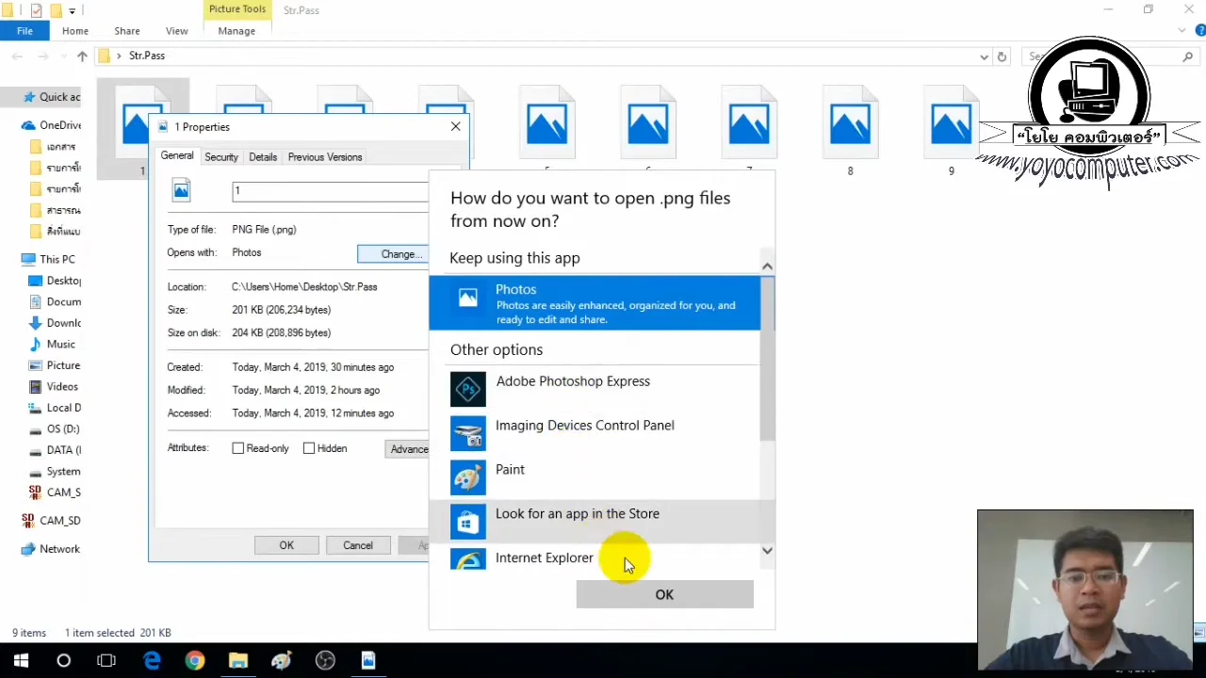Screen dimensions: 1206x678
Task: Open the address bar dropdown arrow
Action: tap(983, 56)
